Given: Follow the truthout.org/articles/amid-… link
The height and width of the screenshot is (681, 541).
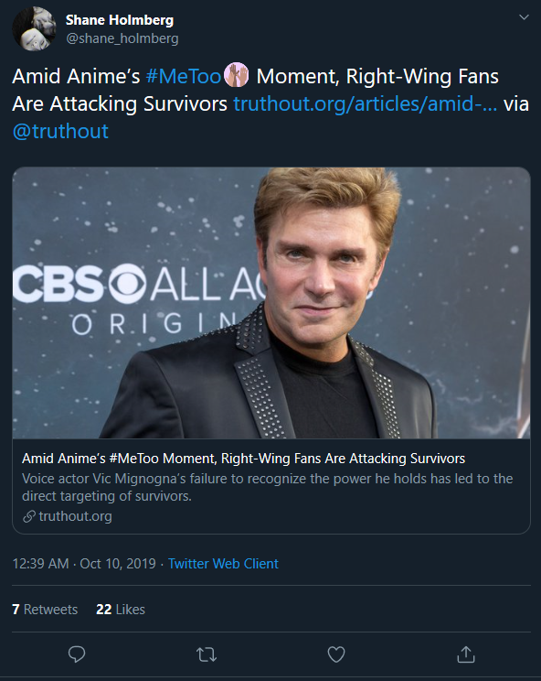Looking at the screenshot, I should point(365,103).
